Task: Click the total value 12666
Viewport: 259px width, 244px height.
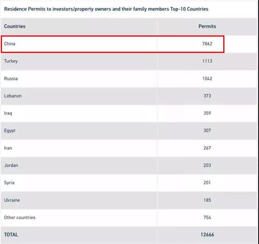Action: pos(207,235)
